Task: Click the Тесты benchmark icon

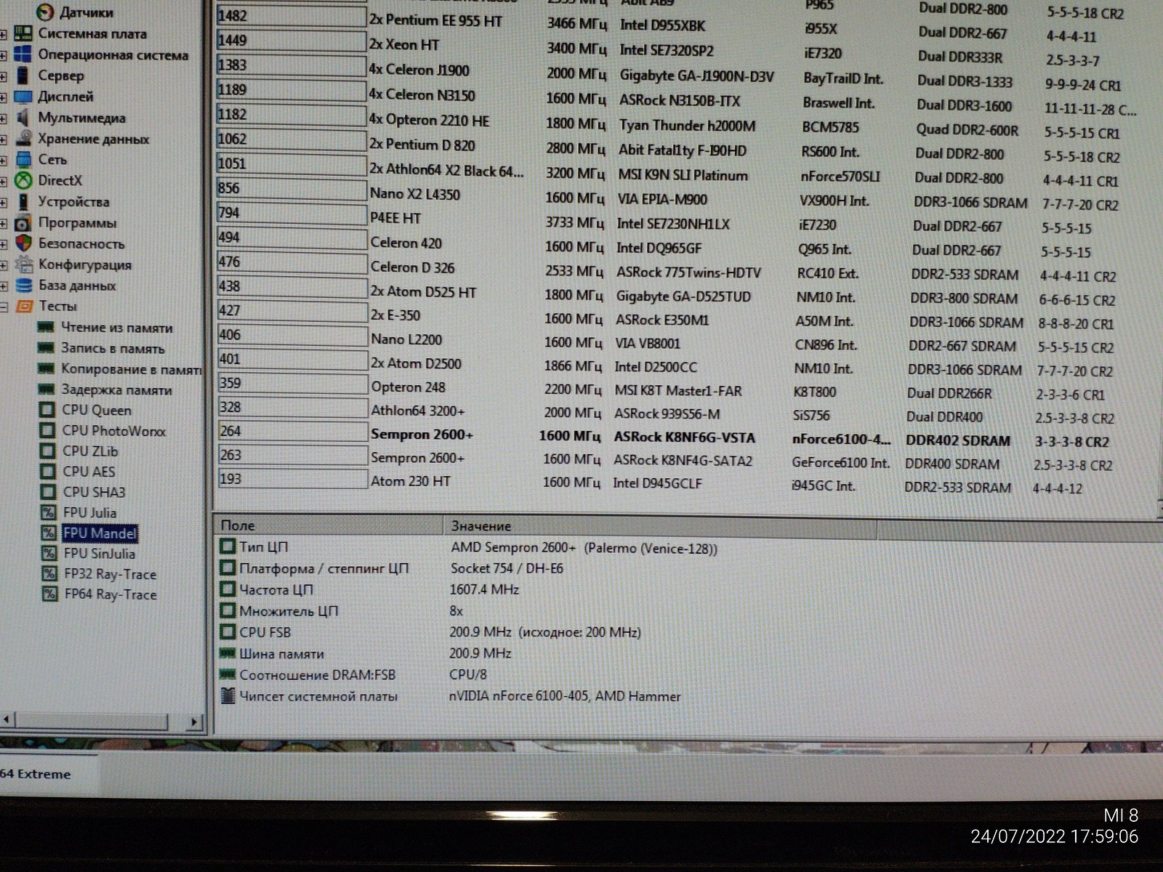Action: coord(24,306)
